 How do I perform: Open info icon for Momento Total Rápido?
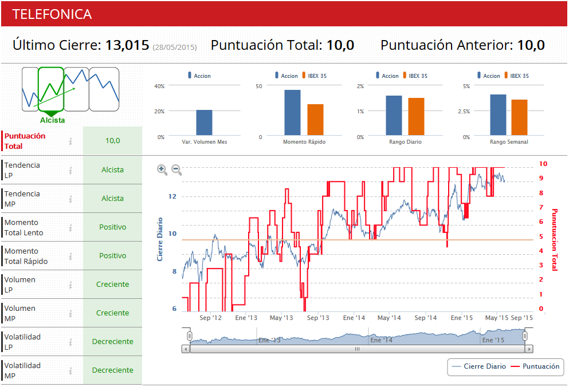[x=70, y=256]
